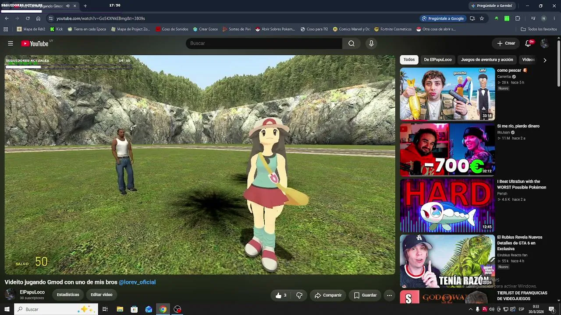Go back in browser history
Image resolution: width=561 pixels, height=315 pixels.
[7, 18]
